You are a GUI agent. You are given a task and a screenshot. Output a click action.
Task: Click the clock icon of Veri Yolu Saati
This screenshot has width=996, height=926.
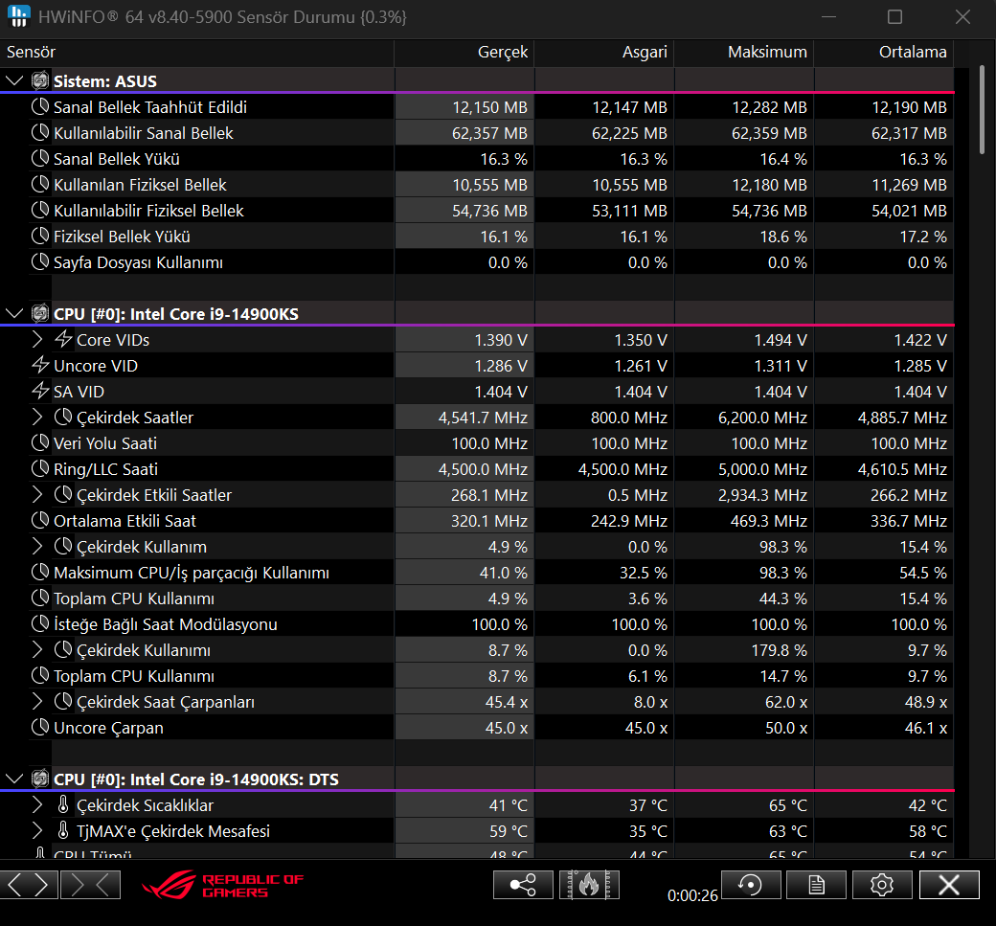pos(40,442)
